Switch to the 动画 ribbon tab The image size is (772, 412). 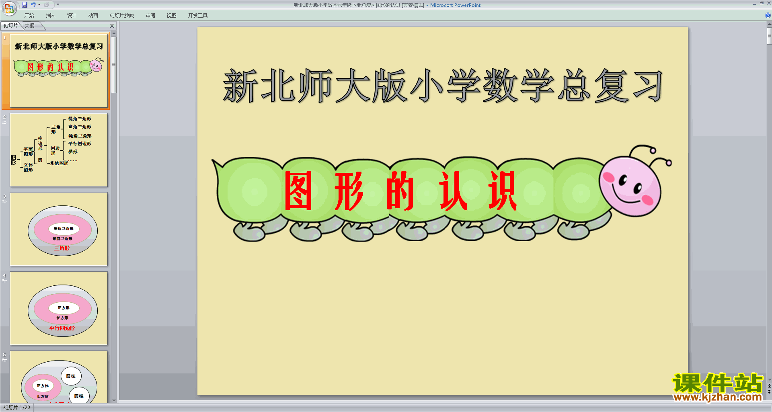coord(93,16)
